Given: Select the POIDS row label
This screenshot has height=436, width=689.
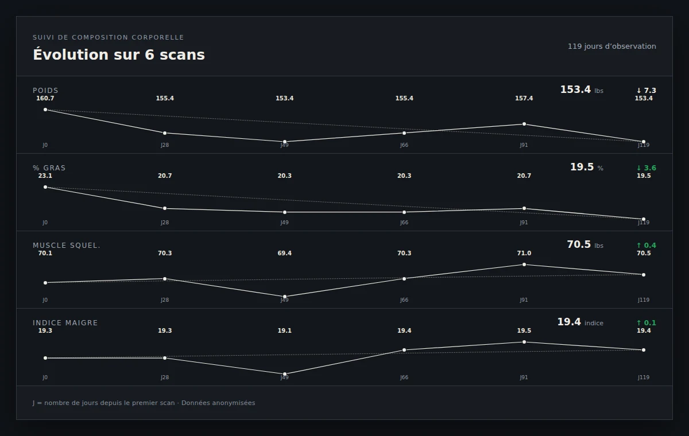Looking at the screenshot, I should [x=45, y=91].
